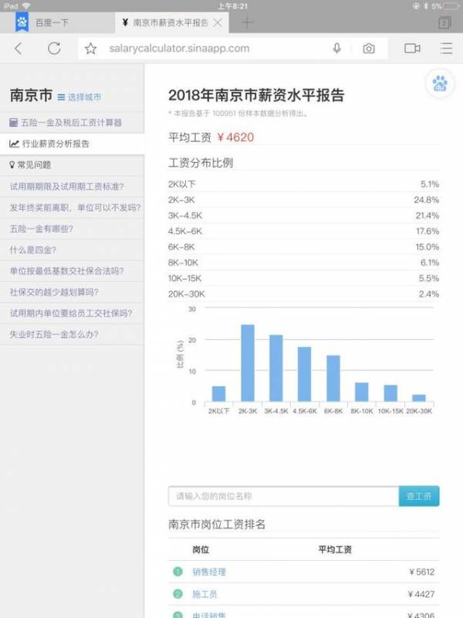
Task: Reload the page with refresh icon
Action: click(54, 48)
